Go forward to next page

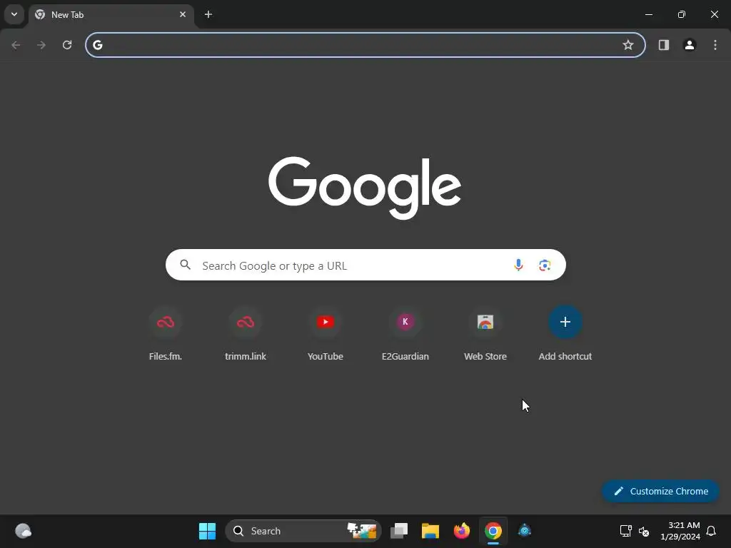click(41, 45)
